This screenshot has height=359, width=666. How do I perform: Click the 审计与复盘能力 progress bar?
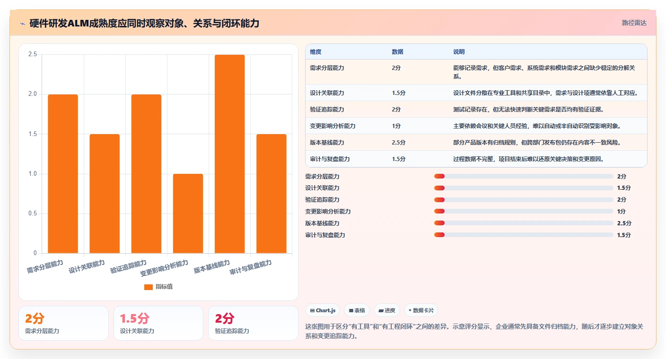524,235
